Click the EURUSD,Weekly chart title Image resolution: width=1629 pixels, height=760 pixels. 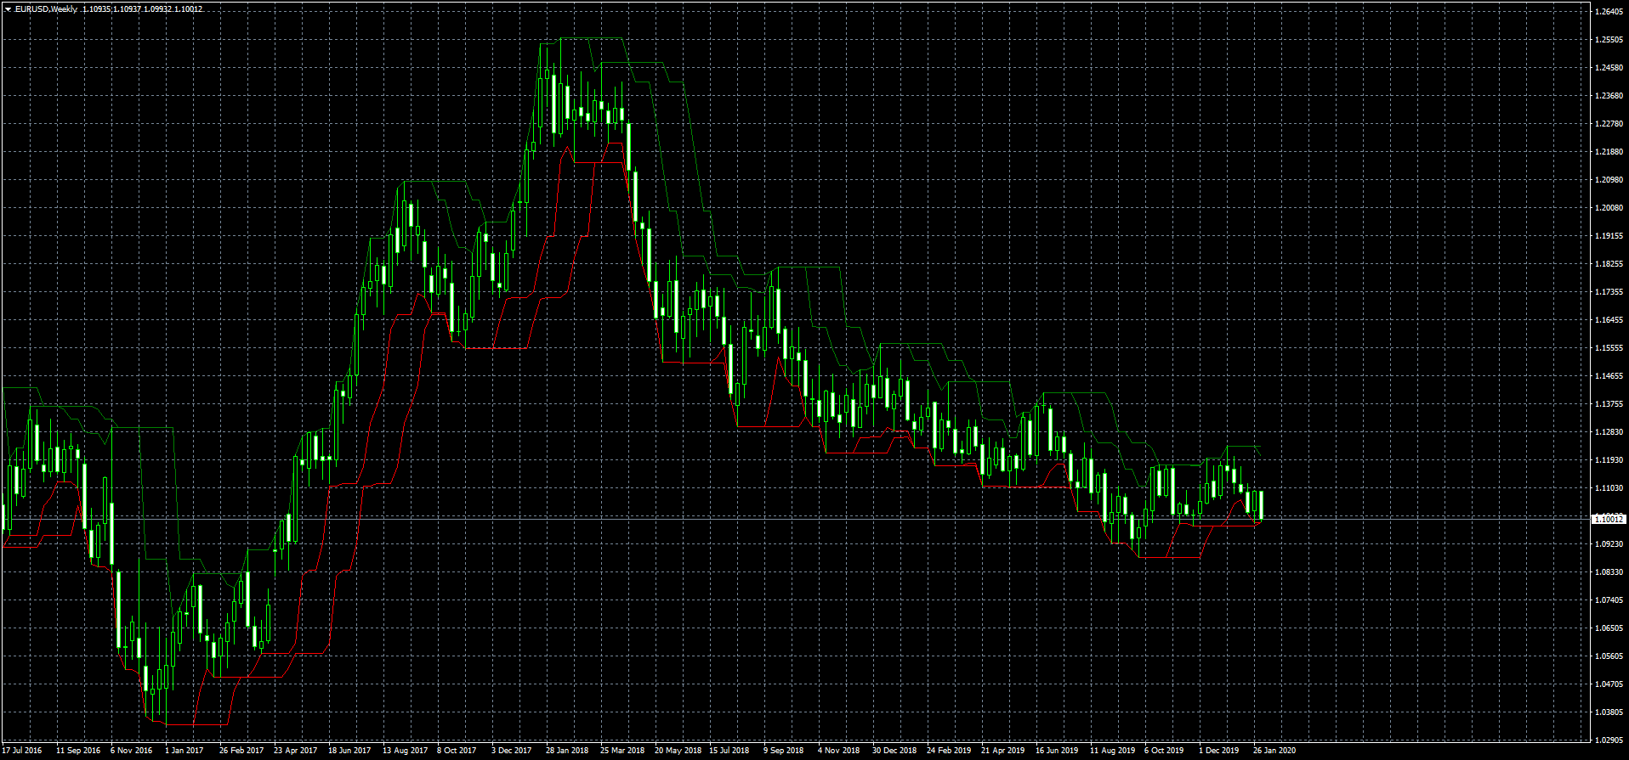(x=46, y=9)
